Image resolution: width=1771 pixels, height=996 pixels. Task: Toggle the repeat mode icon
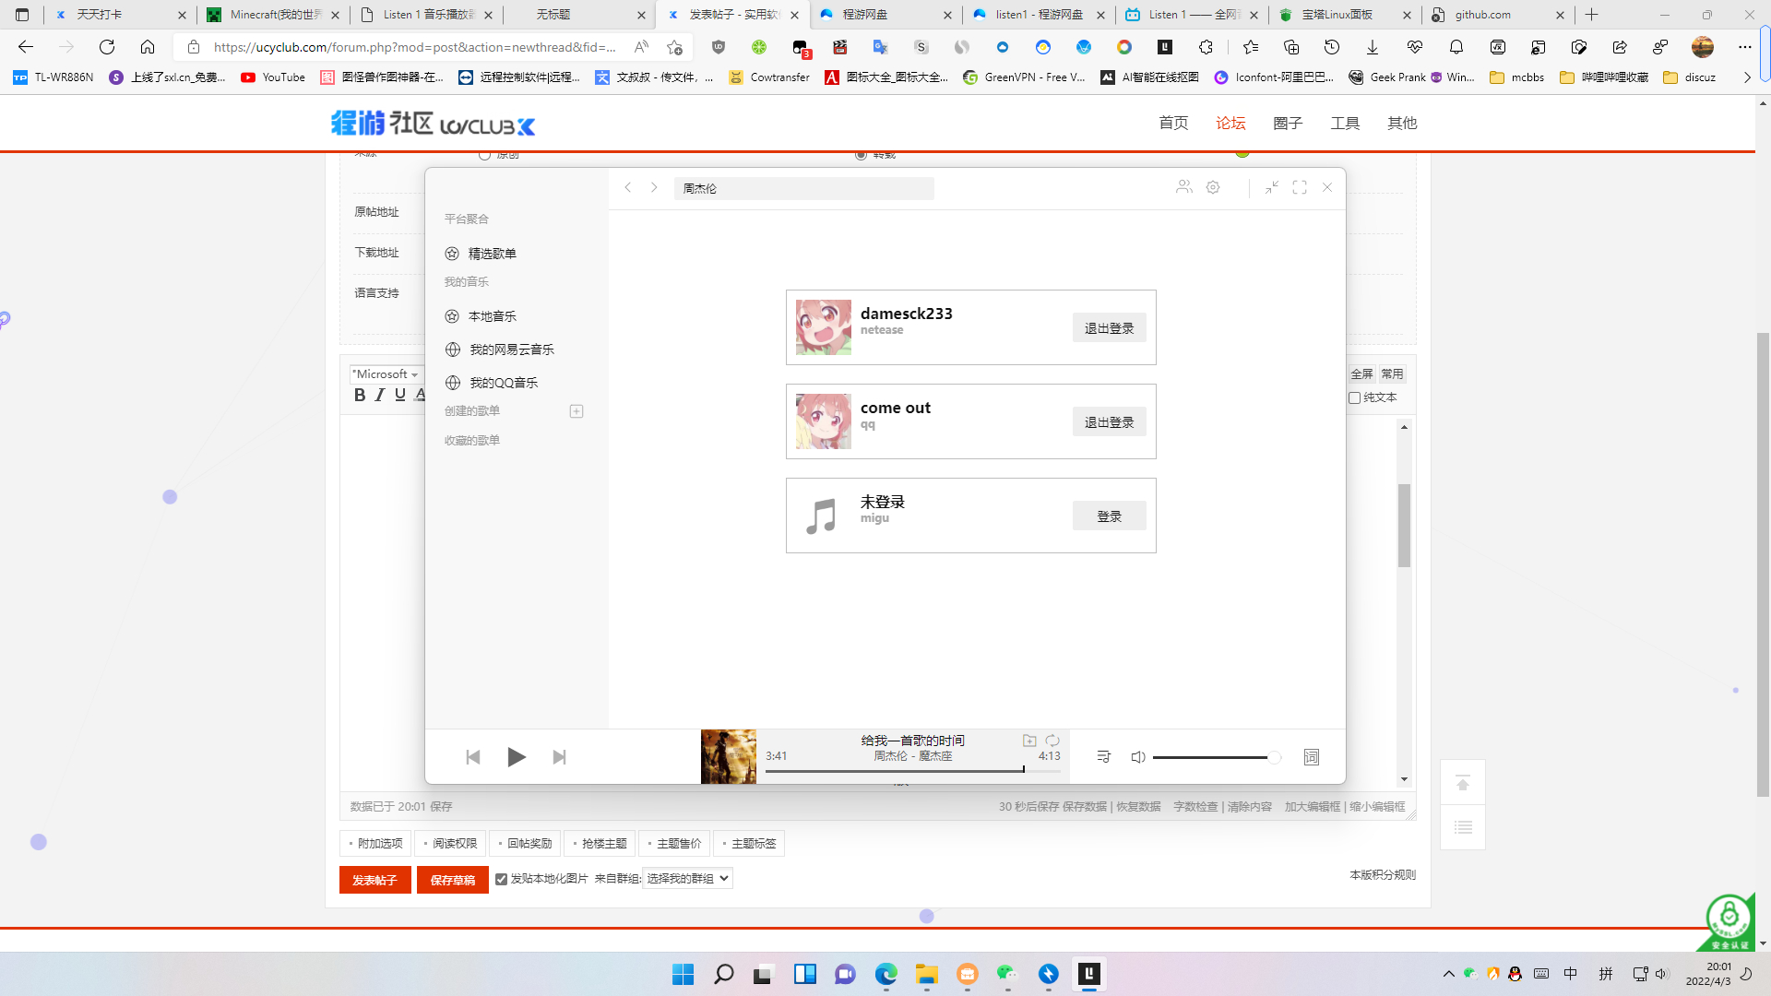tap(1052, 741)
